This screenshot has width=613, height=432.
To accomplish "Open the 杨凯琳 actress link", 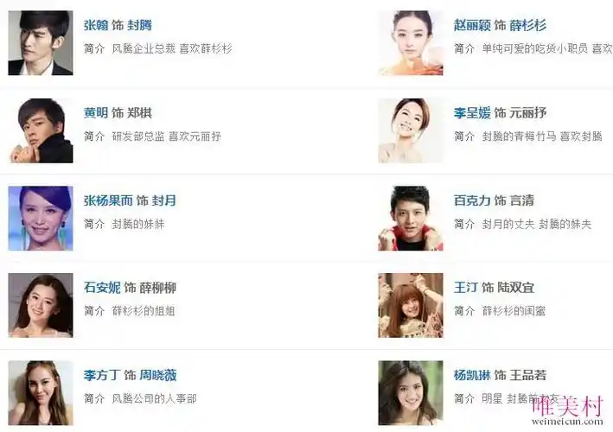I will 472,375.
